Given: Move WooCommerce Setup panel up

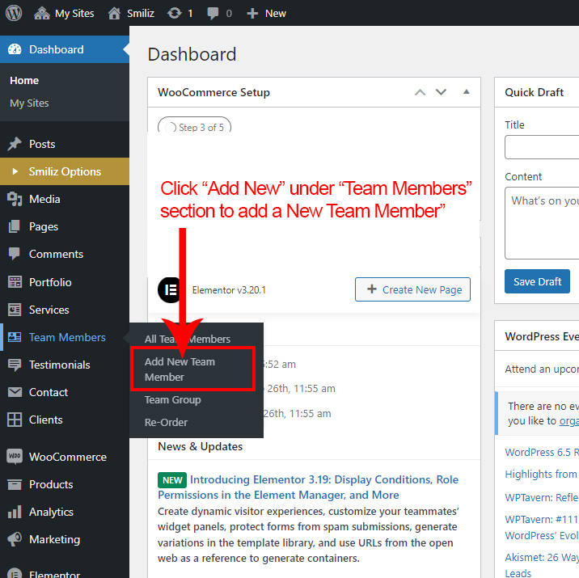Looking at the screenshot, I should point(420,92).
